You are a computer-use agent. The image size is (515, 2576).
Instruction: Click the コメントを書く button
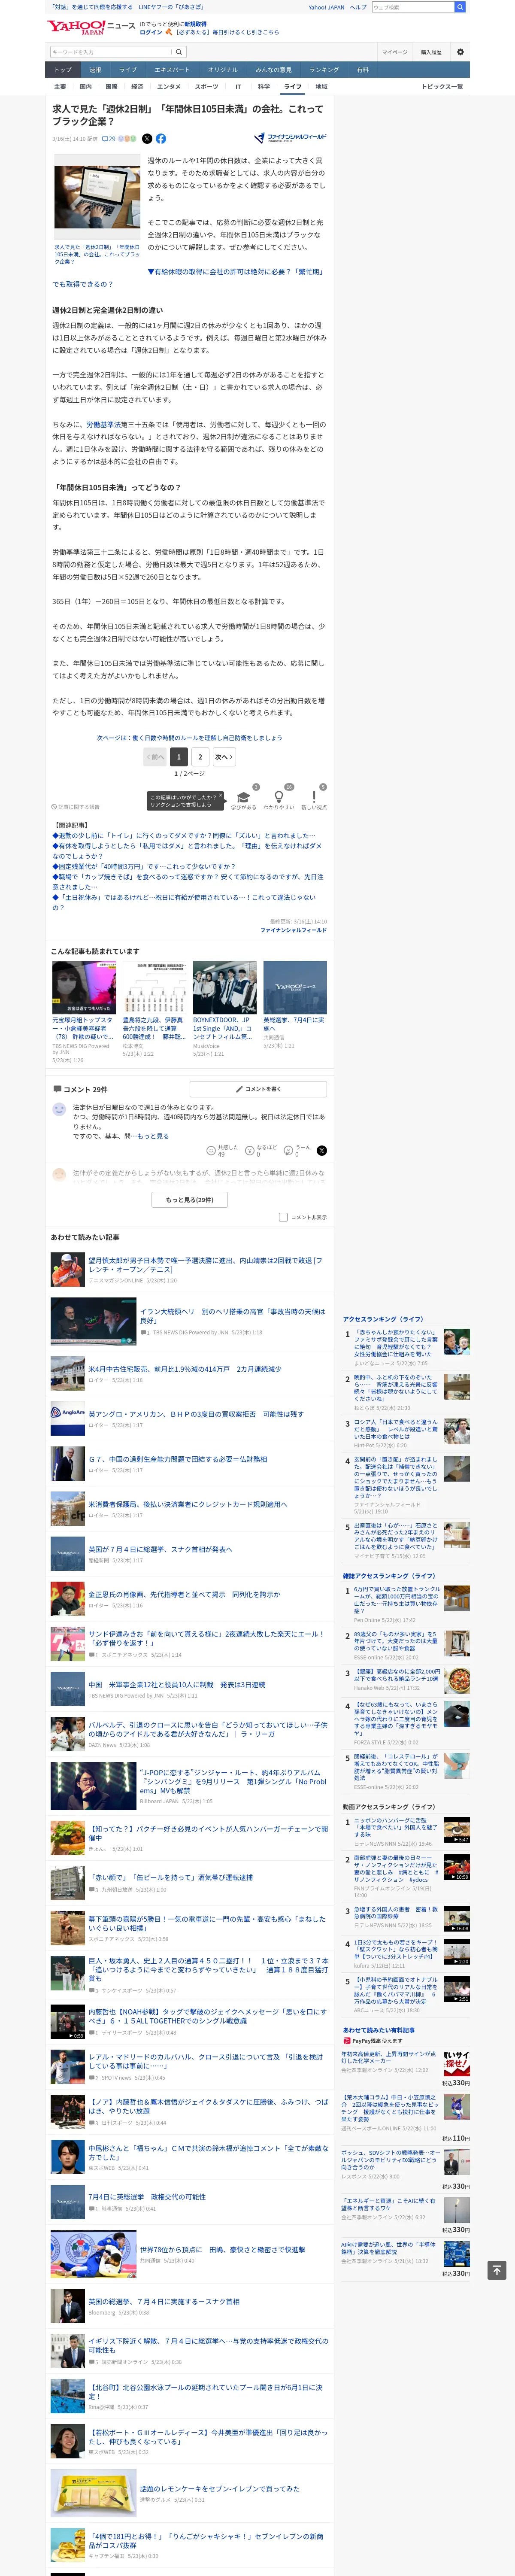[x=258, y=1089]
